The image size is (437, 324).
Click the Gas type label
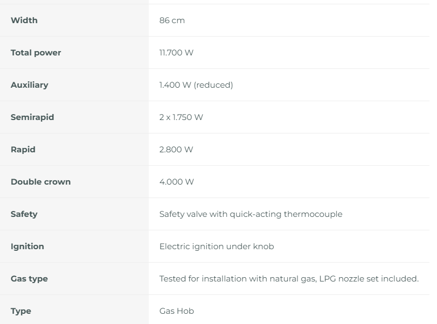tap(29, 279)
